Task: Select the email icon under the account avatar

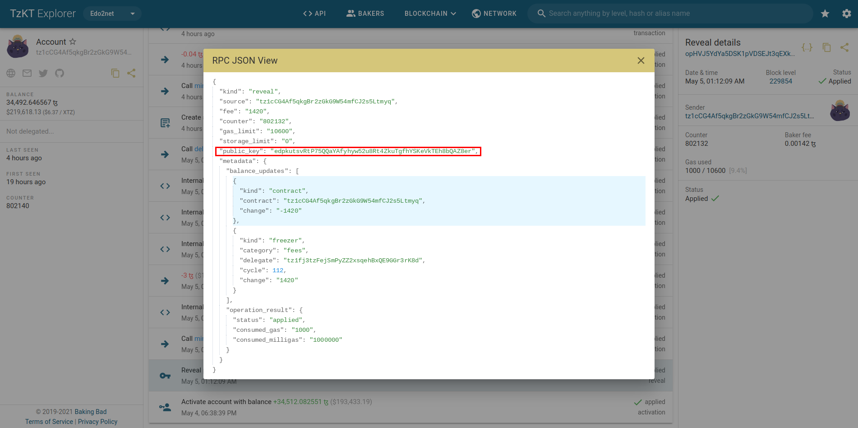Action: [27, 73]
